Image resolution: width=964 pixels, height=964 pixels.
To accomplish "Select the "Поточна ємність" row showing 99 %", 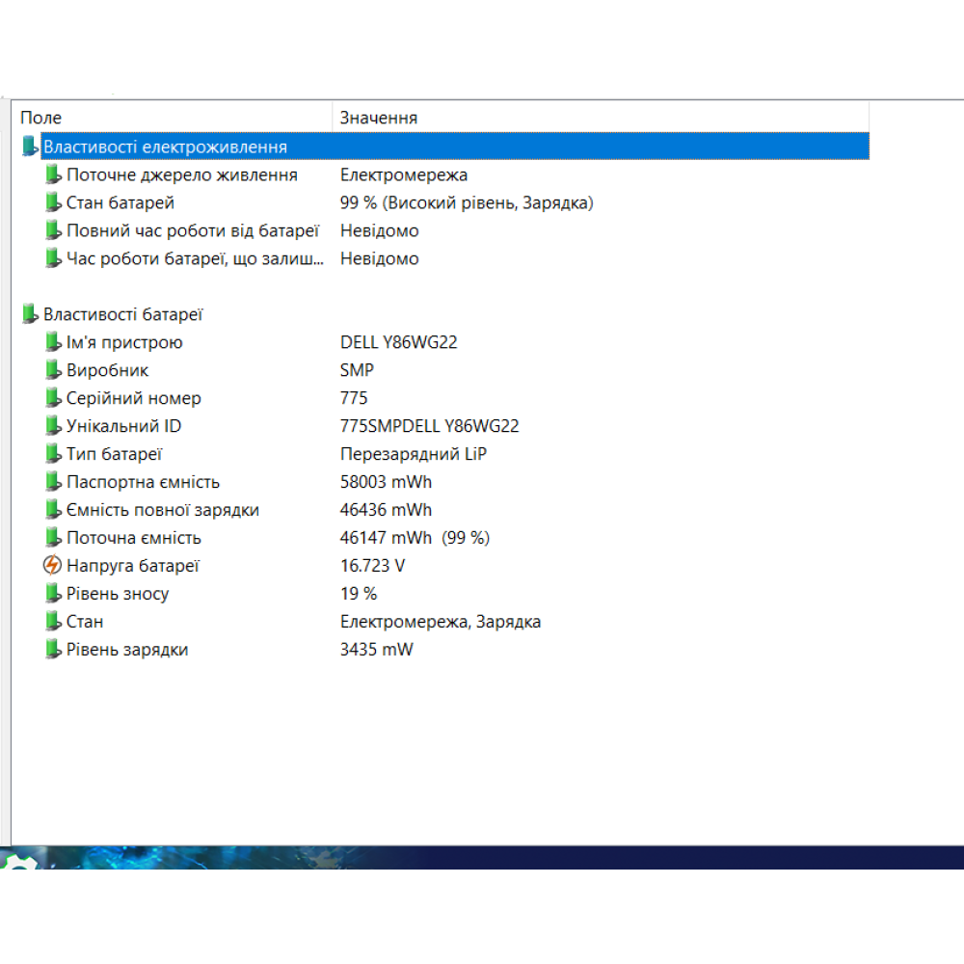I will tap(193, 538).
